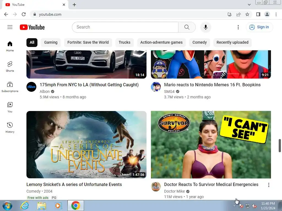Click the Sign in button
282x211 pixels.
[259, 27]
